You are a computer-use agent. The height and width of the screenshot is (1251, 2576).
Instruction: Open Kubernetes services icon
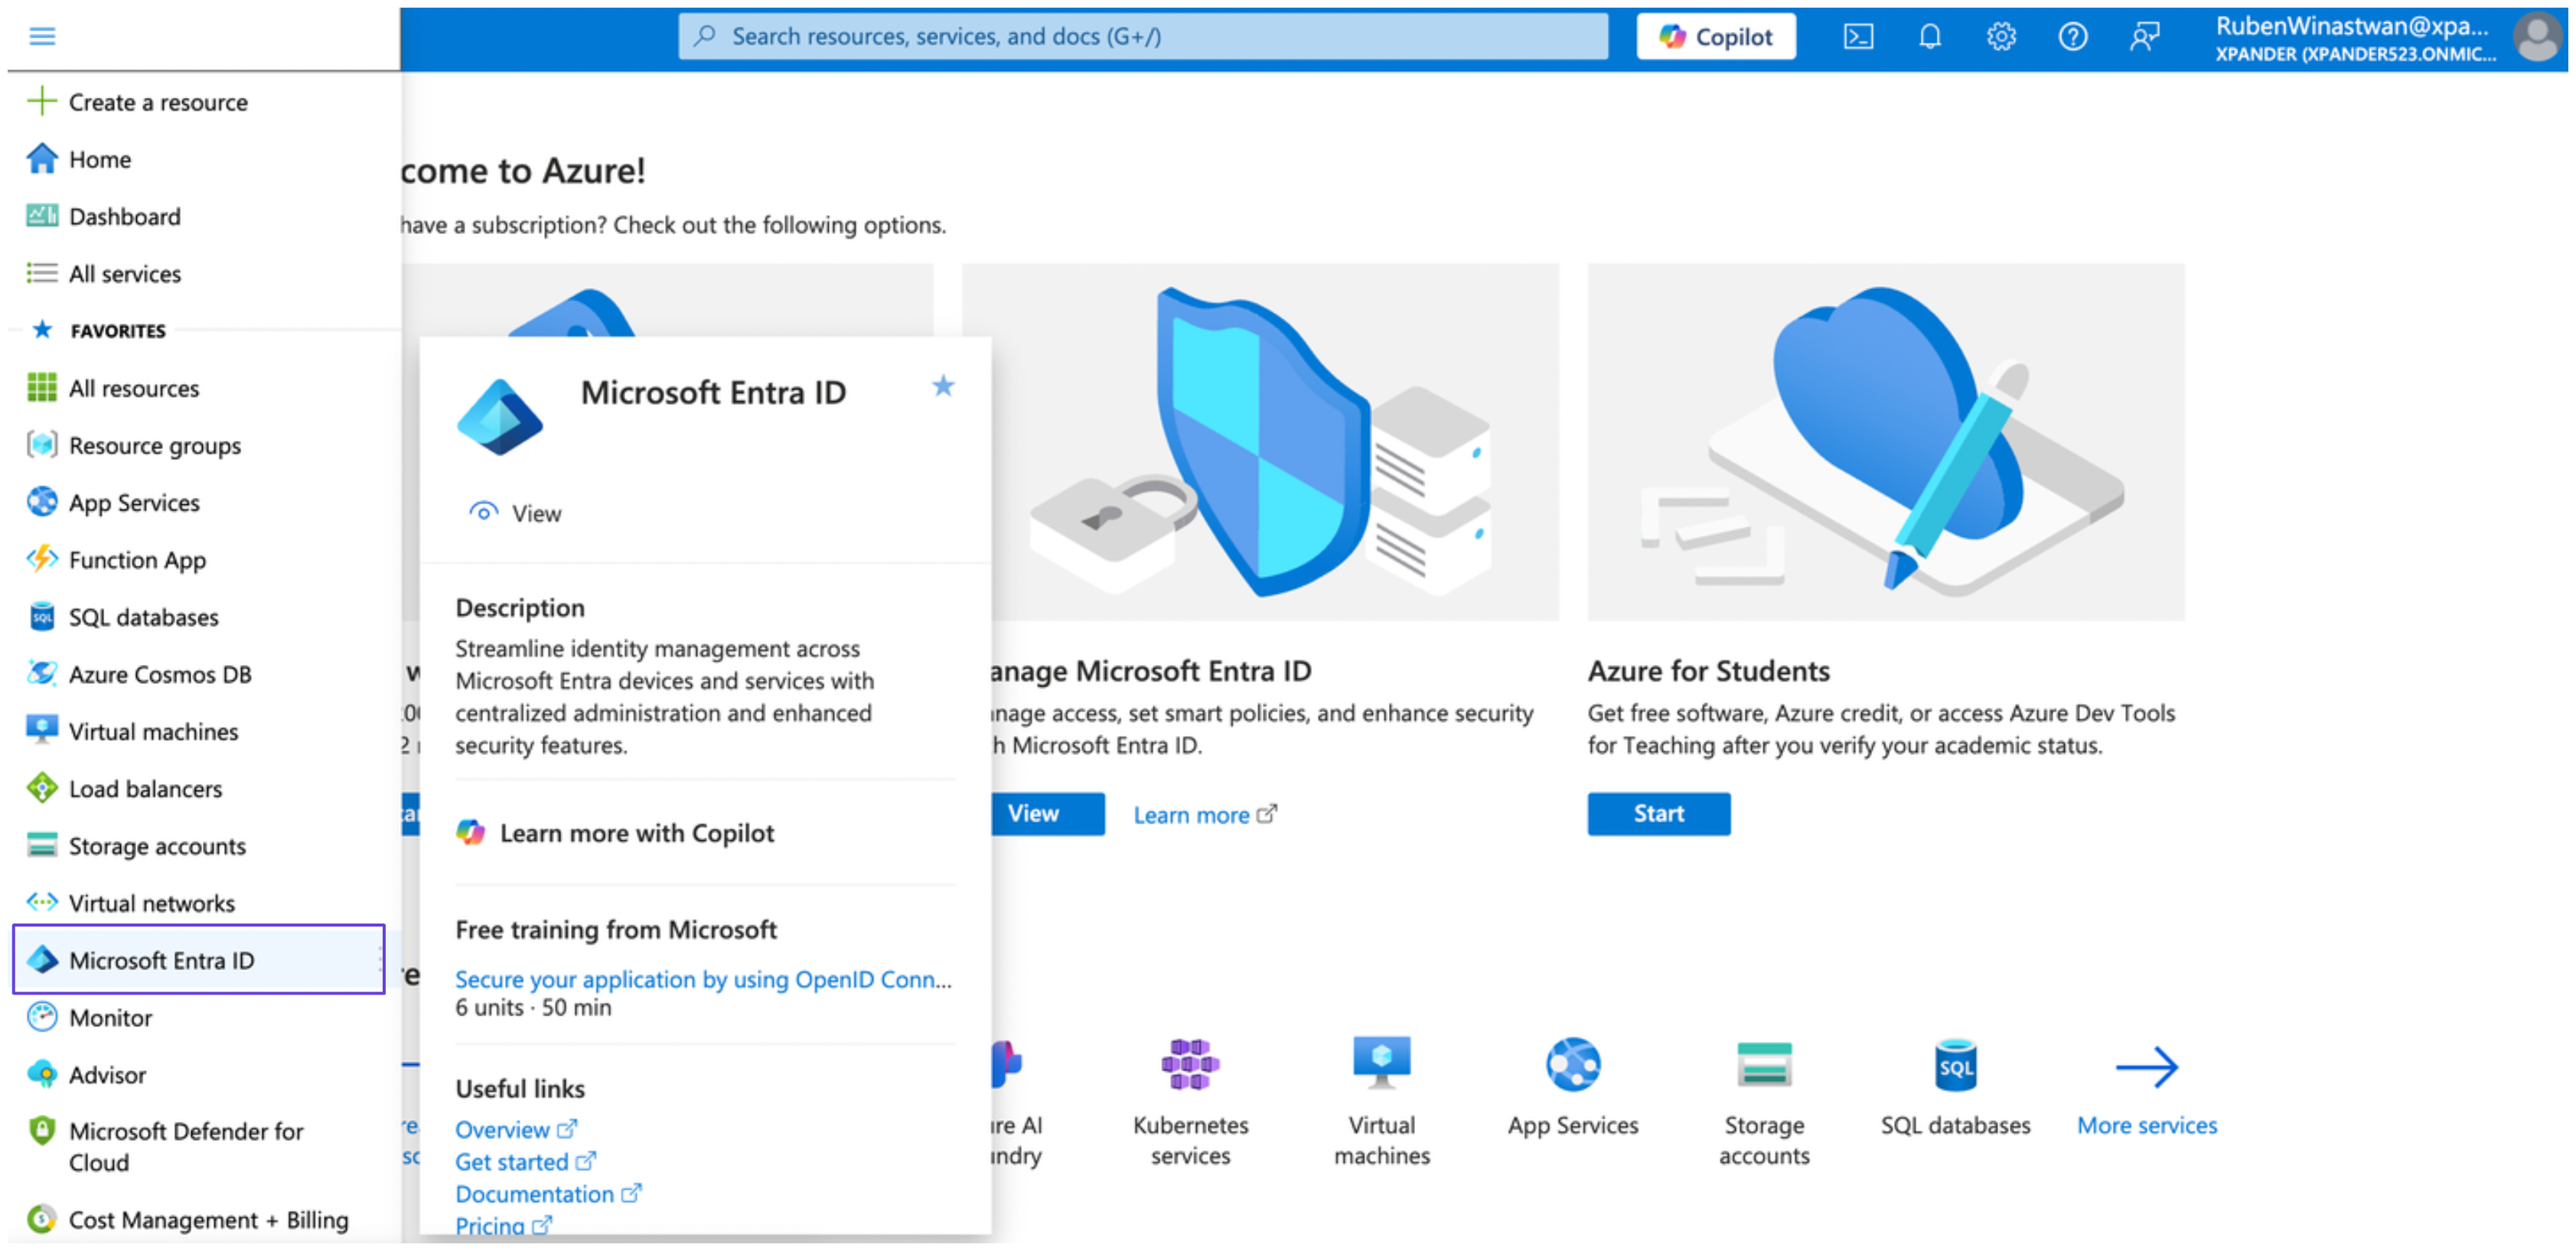[1189, 1065]
